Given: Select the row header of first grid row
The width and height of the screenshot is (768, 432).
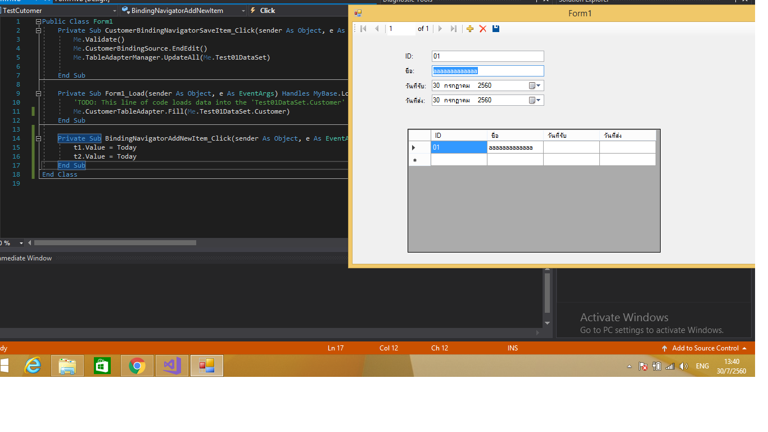Looking at the screenshot, I should [x=419, y=147].
